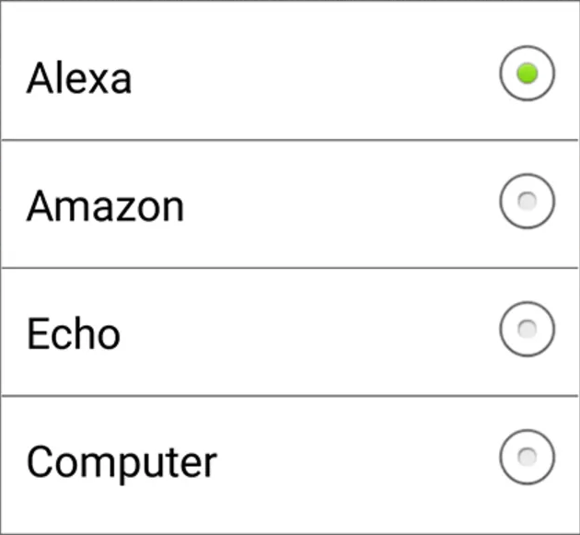
Task: Pick the Alexa list row
Action: (x=290, y=71)
